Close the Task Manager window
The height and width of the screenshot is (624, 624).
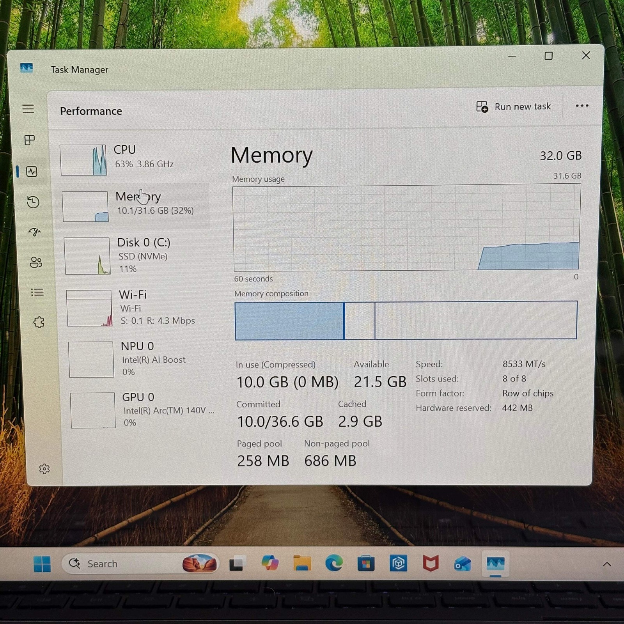[586, 55]
